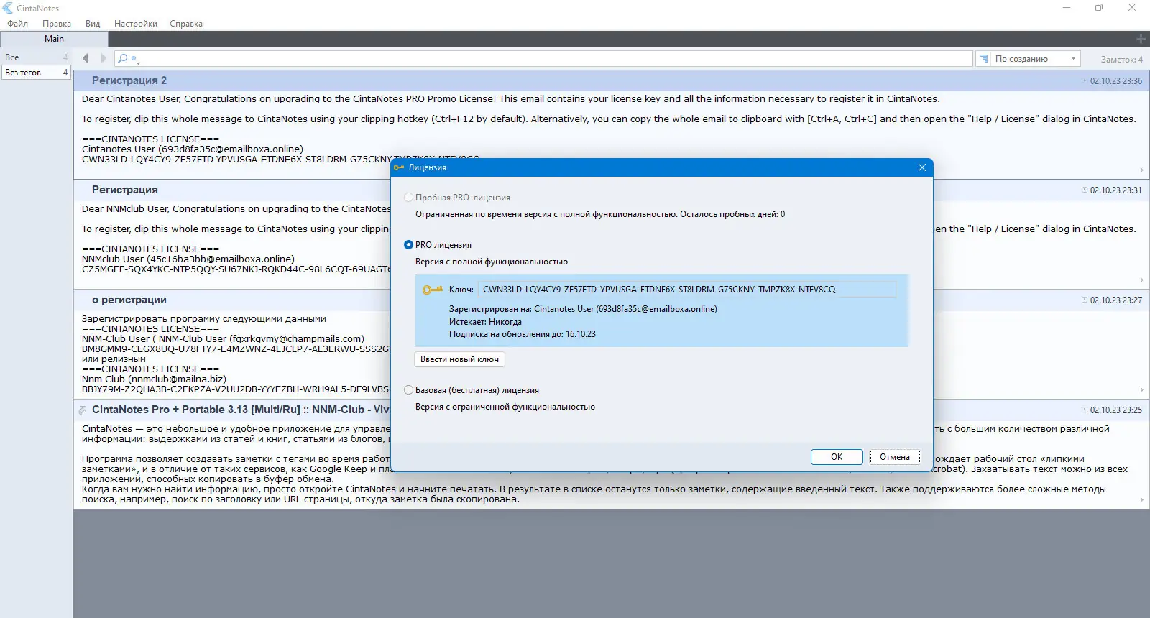
Task: Maximize the CintaNotes window
Action: (1099, 8)
